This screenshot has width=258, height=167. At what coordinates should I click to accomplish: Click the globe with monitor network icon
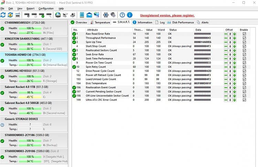97,15
